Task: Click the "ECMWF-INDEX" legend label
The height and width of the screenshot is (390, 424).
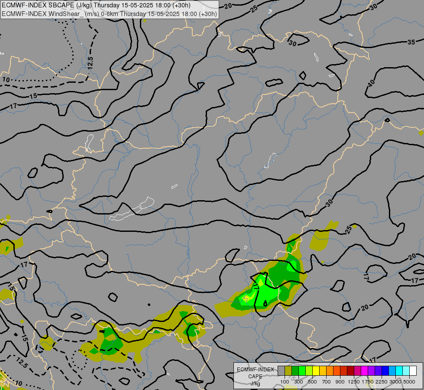Action: (x=255, y=370)
